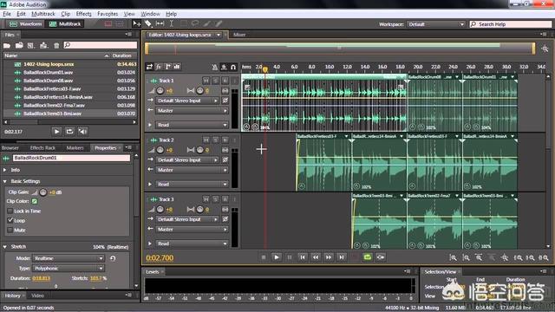
Task: Delete the selected file with the trash icon
Action: (56, 45)
